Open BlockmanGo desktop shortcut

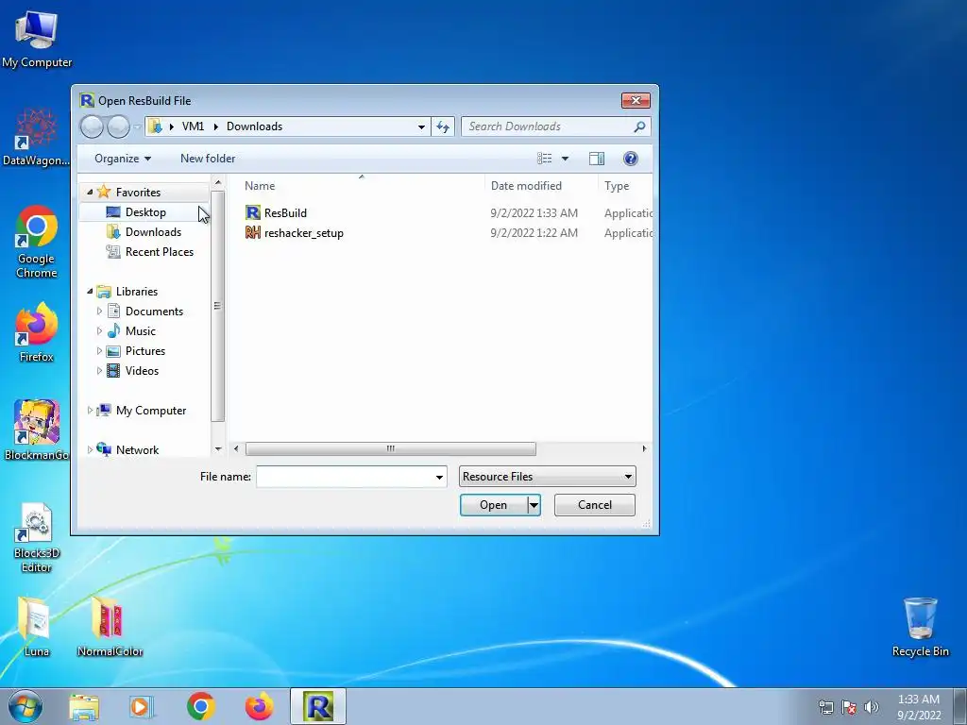(x=37, y=430)
